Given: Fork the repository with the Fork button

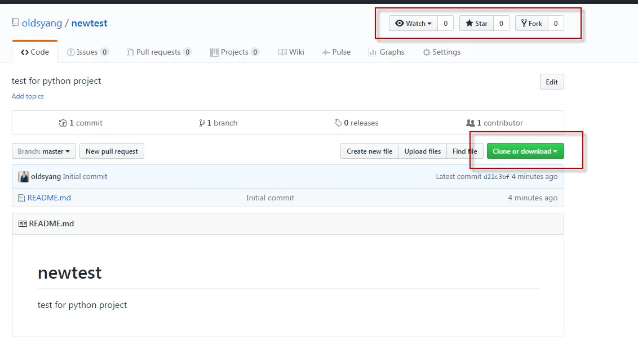Looking at the screenshot, I should [531, 23].
